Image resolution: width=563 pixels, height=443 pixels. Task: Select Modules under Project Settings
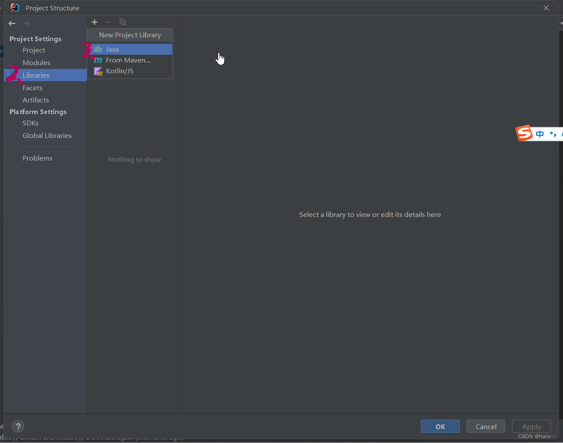[x=36, y=62]
